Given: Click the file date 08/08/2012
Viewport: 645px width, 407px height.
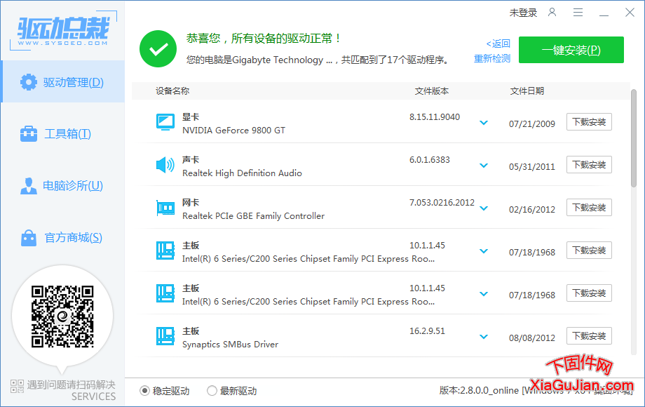Looking at the screenshot, I should point(532,338).
